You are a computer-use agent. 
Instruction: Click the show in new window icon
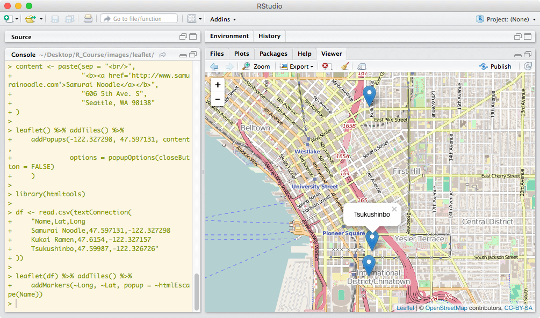[362, 66]
